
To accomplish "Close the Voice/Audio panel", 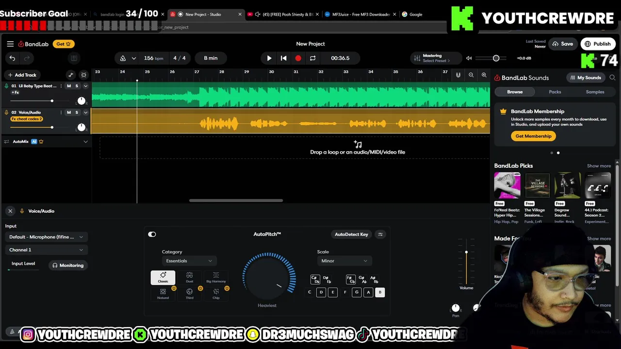I will [x=10, y=211].
